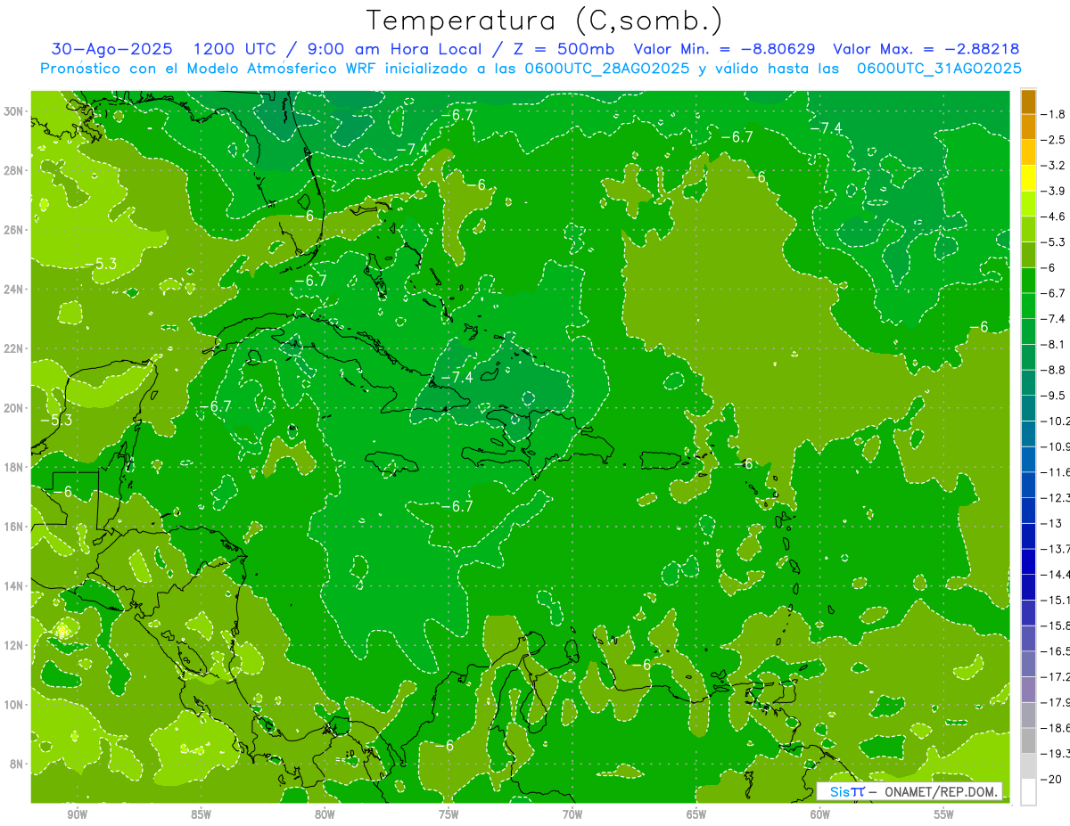Click the "80W" longitude axis label
The image size is (1070, 826).
click(325, 814)
